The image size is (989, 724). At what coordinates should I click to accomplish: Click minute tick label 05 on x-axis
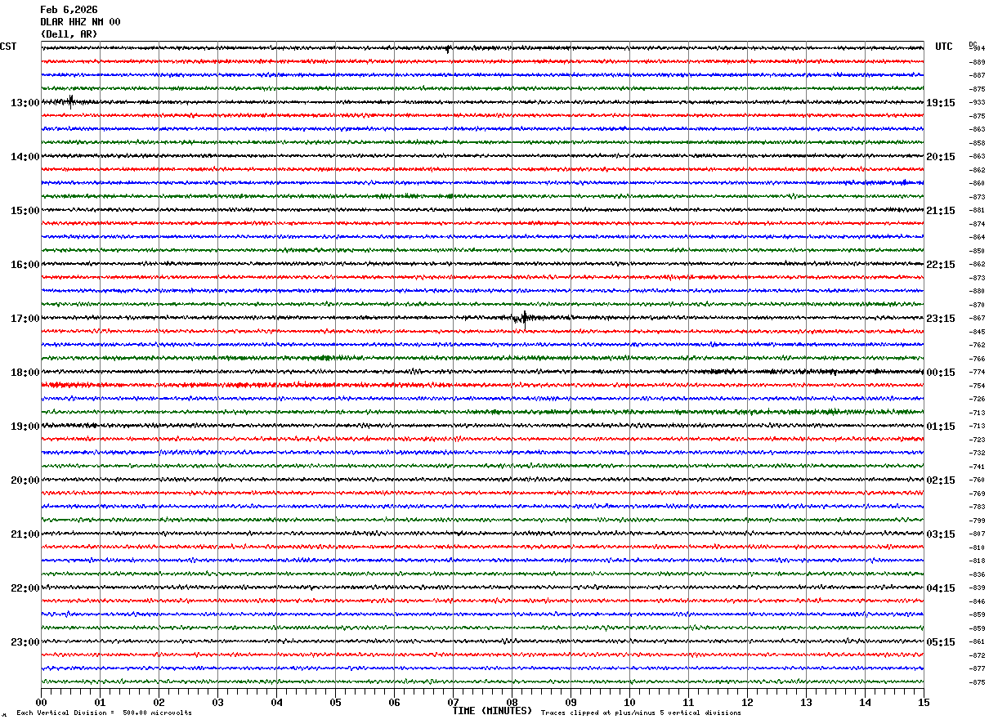point(335,703)
